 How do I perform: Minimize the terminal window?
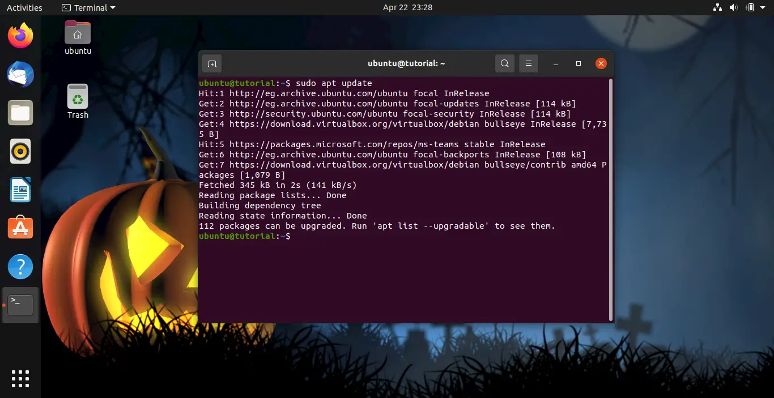coord(556,63)
